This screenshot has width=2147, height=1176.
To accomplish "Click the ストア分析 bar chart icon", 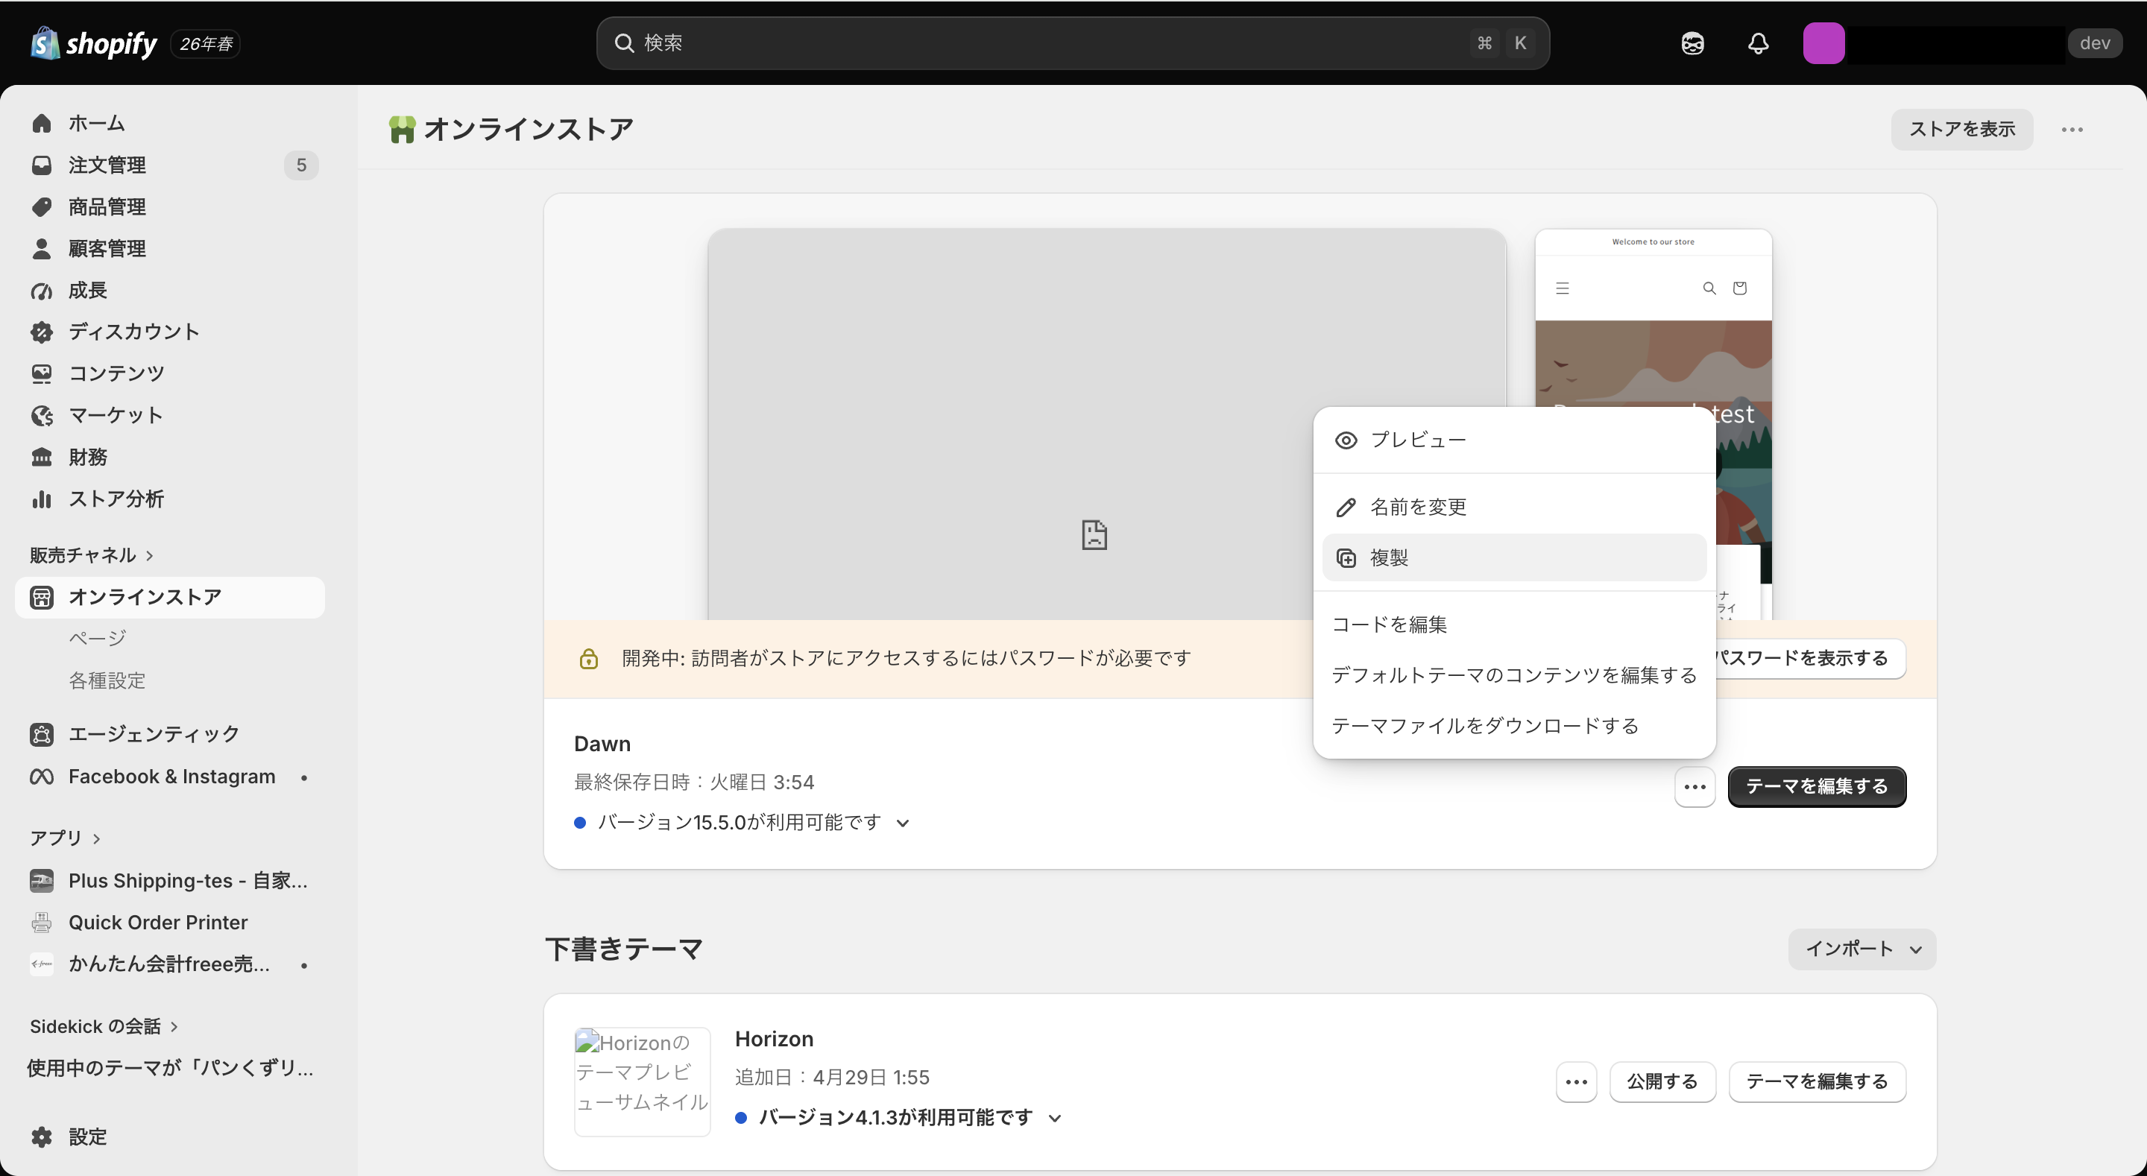I will pyautogui.click(x=42, y=499).
